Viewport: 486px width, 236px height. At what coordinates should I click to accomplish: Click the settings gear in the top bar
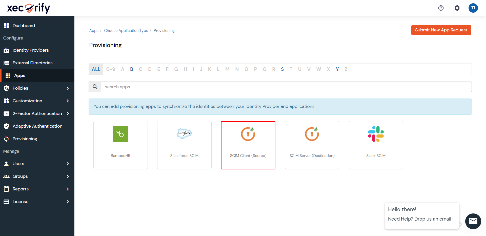[x=457, y=8]
